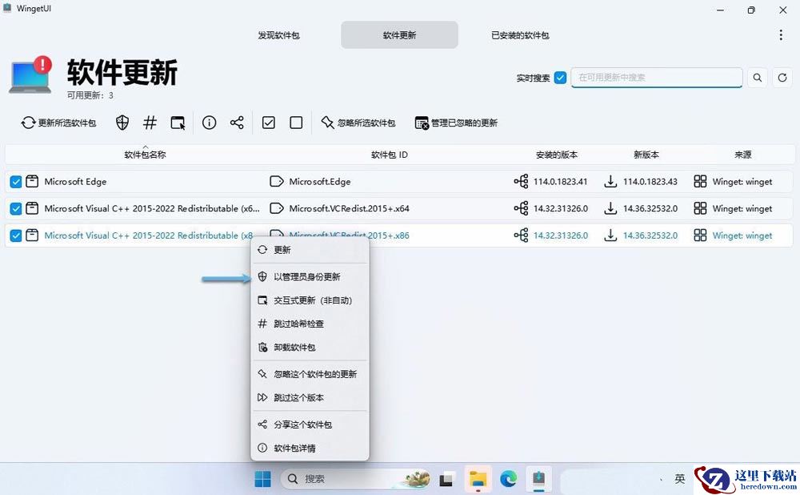Click the interactive update toolbar icon
The image size is (800, 495).
point(178,123)
